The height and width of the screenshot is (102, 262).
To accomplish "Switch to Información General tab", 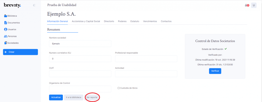I will 58,21.
